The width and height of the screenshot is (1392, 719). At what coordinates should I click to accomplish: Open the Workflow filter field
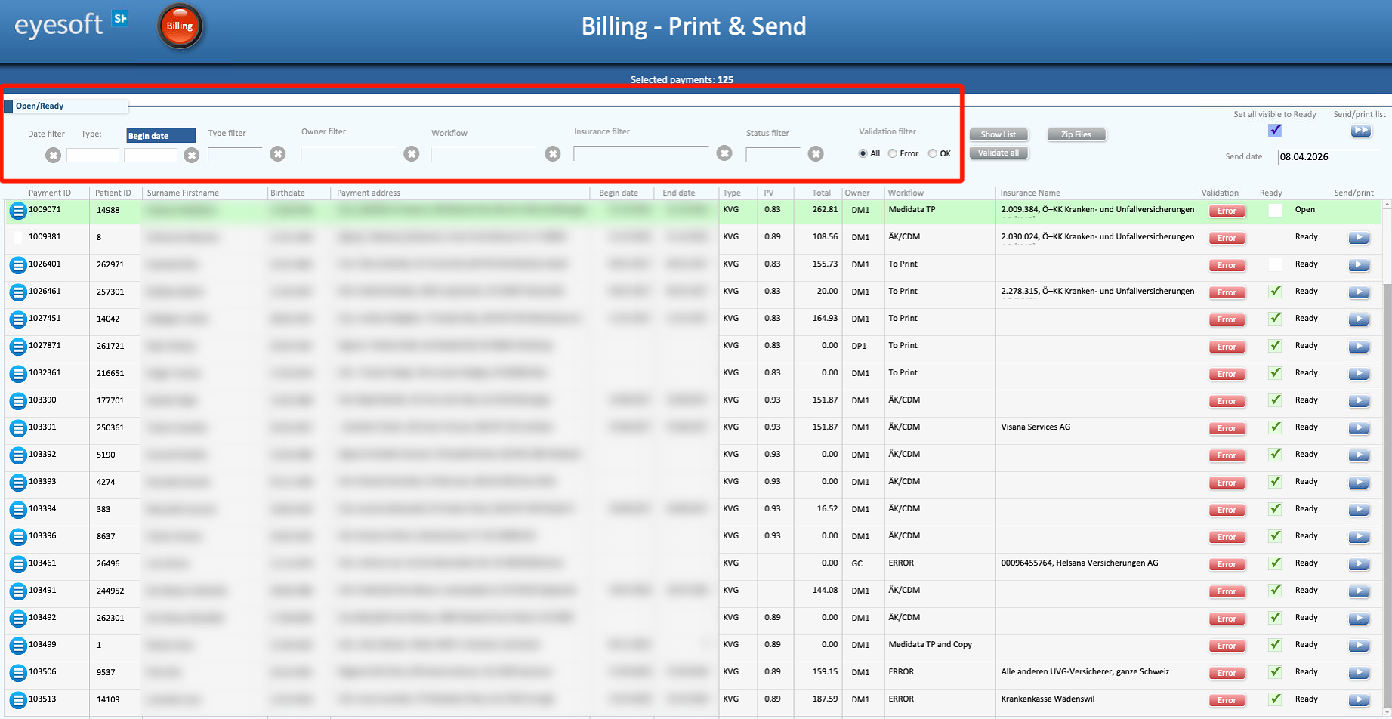[483, 154]
